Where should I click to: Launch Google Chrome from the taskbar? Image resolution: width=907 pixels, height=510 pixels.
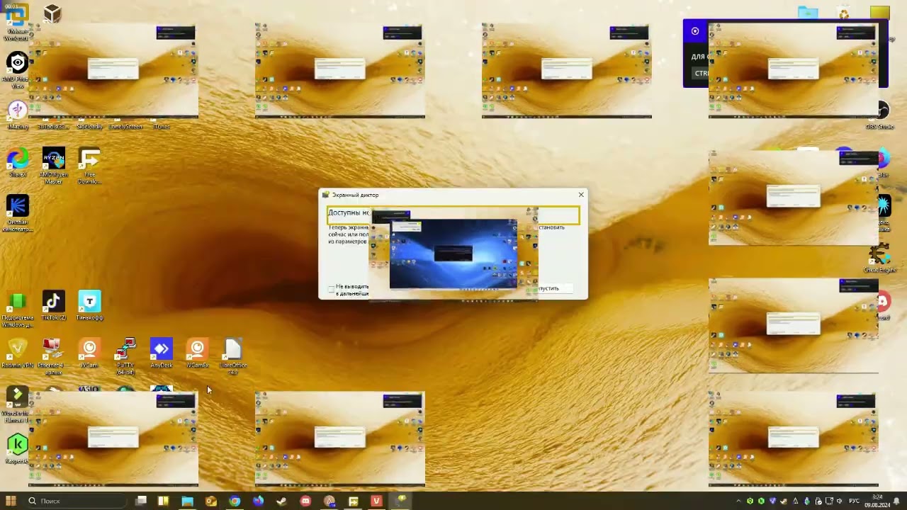tap(235, 501)
